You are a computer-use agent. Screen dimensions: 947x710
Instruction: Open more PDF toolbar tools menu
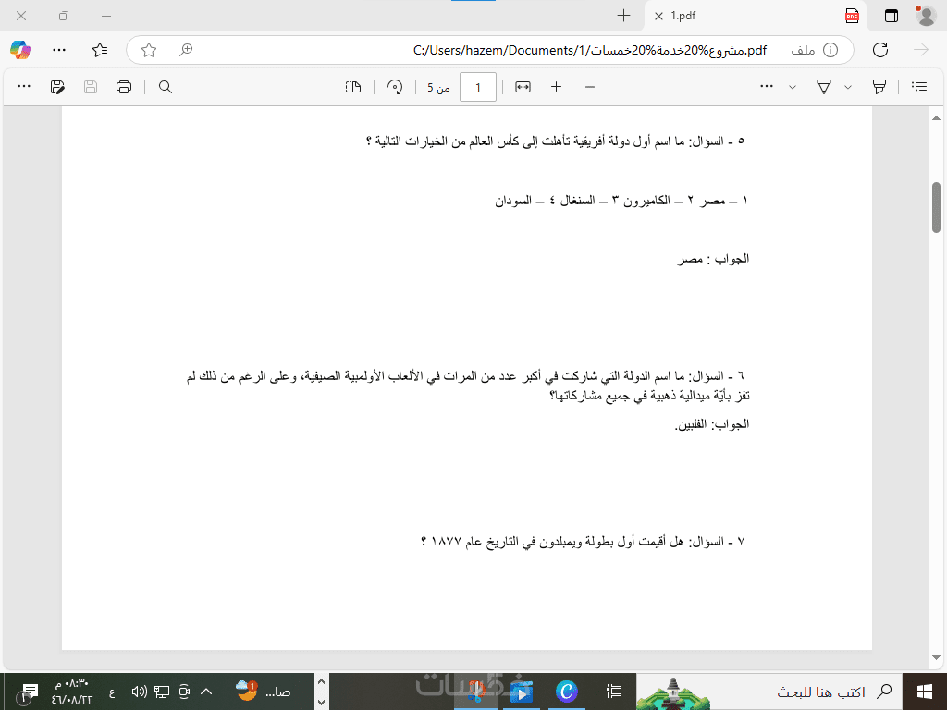(x=24, y=86)
